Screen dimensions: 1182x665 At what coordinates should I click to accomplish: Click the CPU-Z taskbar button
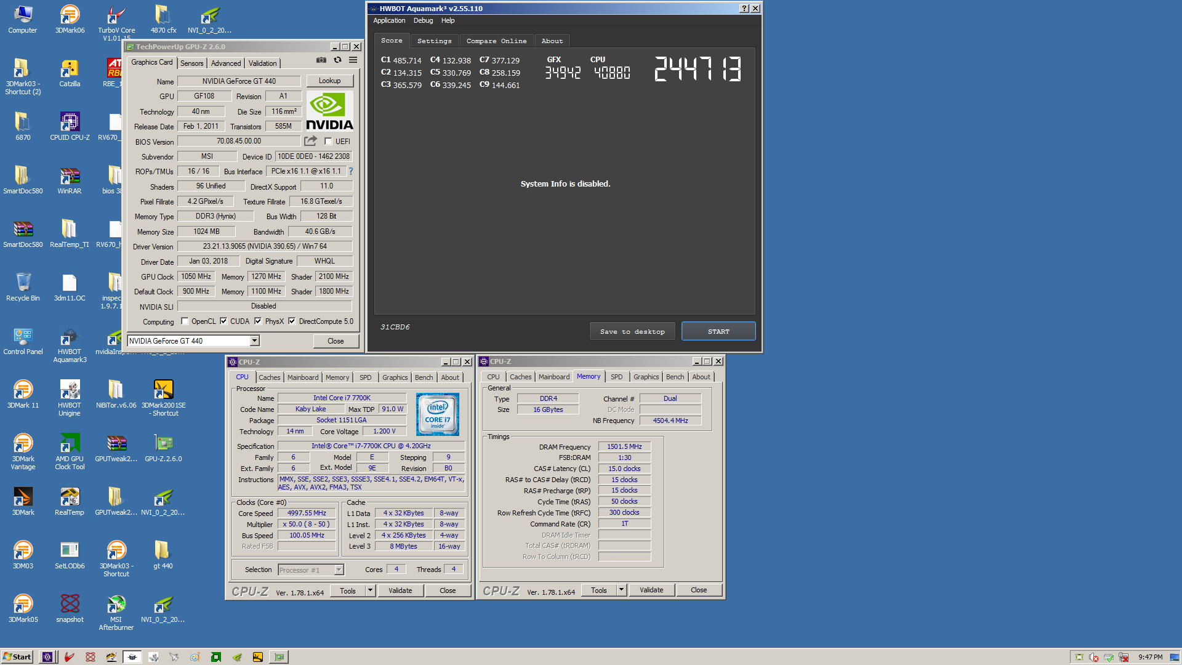pos(47,657)
